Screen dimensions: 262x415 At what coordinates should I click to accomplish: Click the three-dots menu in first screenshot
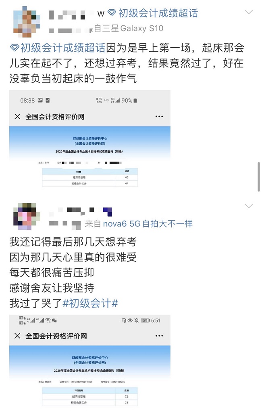(159, 116)
